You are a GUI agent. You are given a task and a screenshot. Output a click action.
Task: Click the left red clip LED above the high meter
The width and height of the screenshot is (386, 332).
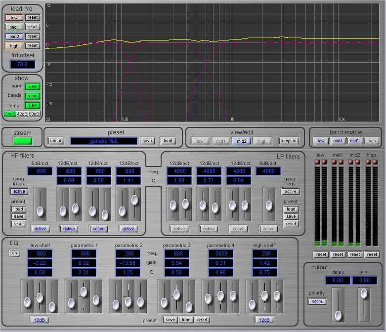coord(368,162)
